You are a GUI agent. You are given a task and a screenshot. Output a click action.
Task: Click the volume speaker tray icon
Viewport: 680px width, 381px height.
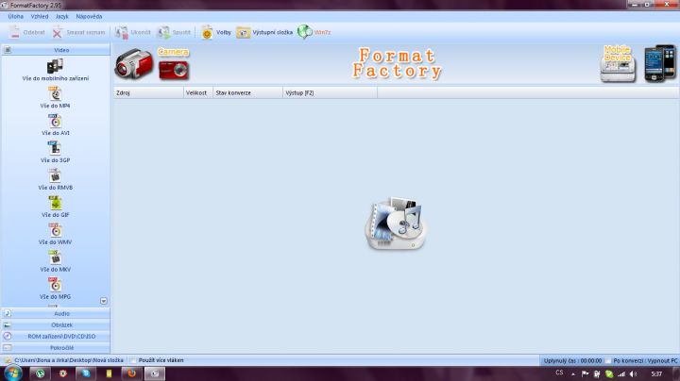[633, 373]
